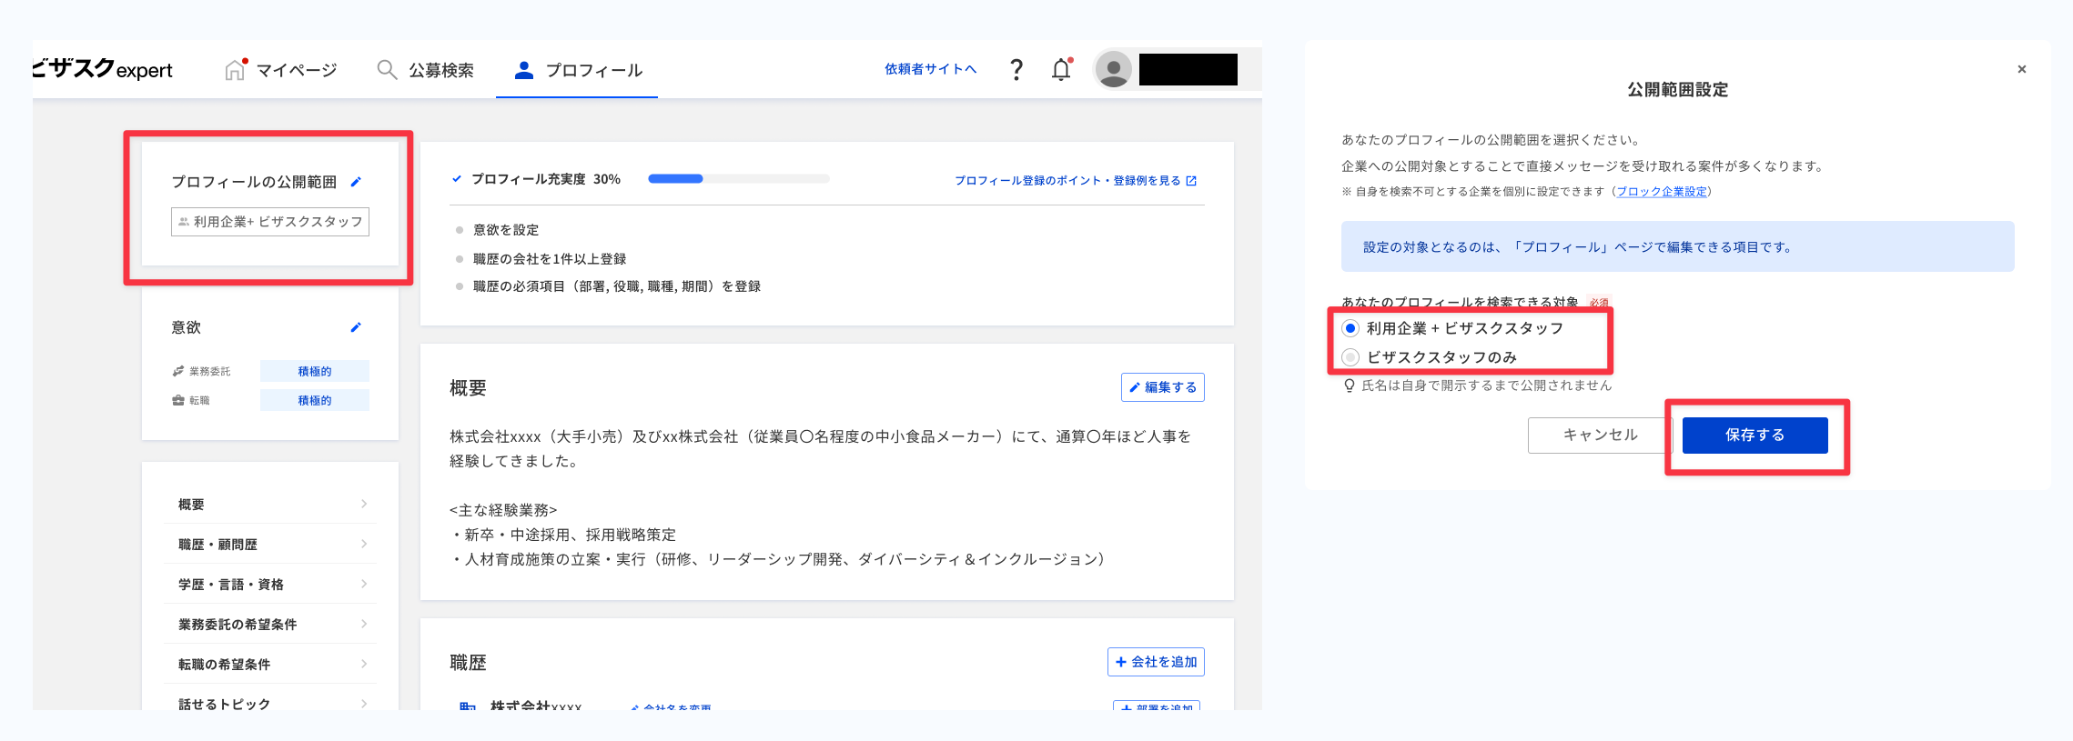Click the lightbulb hint icon
2073x741 pixels.
coord(1350,386)
